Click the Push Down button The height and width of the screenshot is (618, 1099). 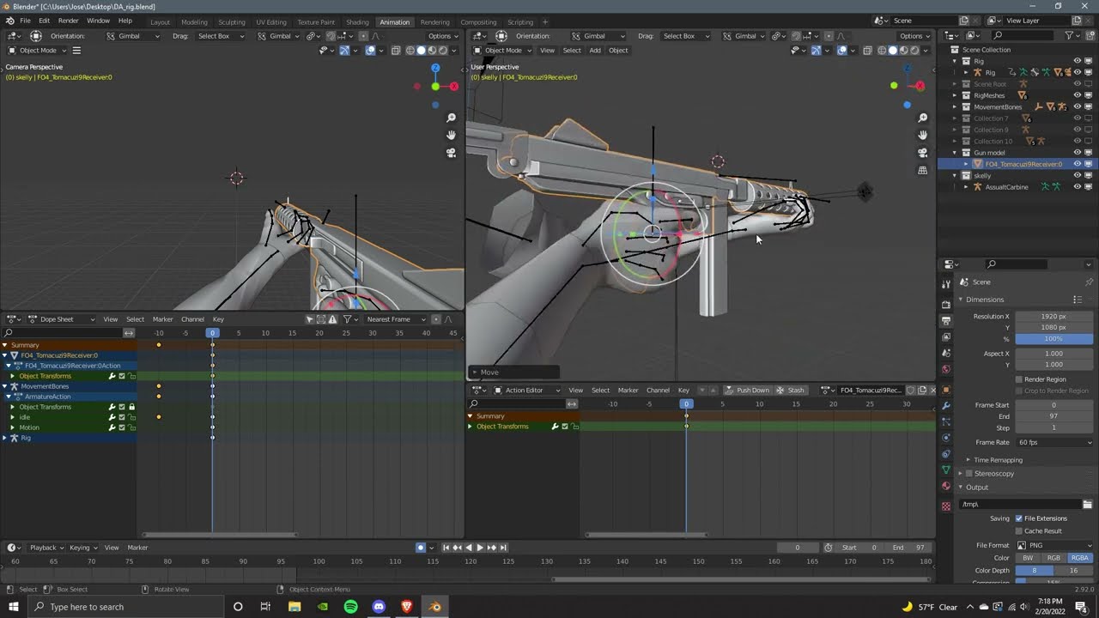point(747,391)
